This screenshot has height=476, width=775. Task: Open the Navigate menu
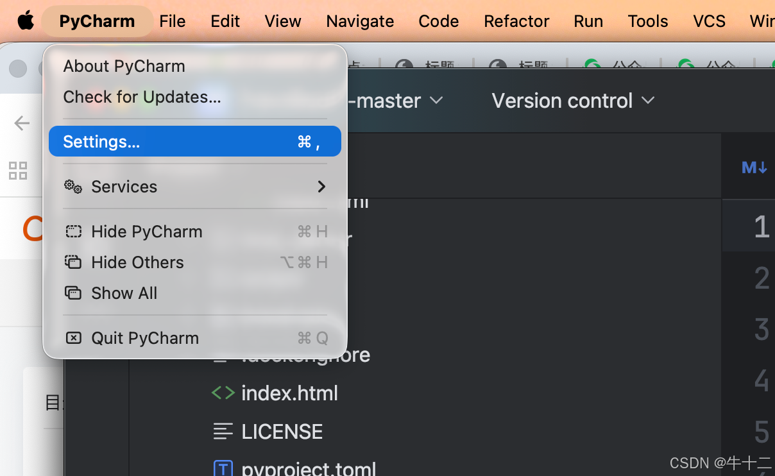click(x=360, y=21)
